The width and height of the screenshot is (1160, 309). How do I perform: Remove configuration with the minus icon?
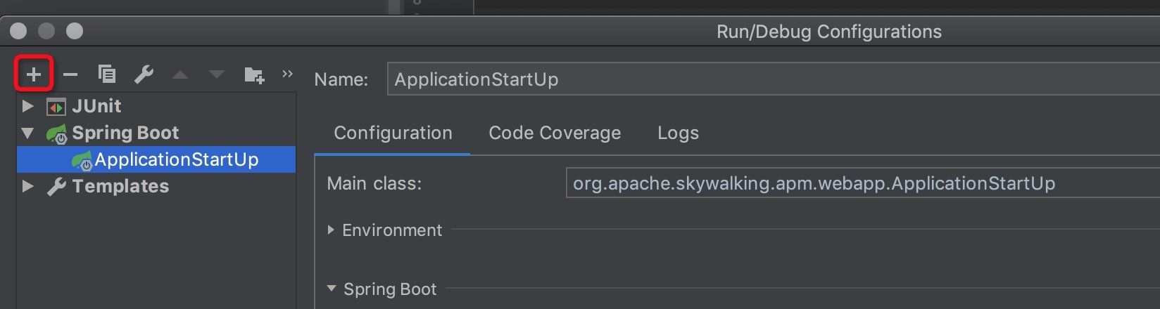70,74
